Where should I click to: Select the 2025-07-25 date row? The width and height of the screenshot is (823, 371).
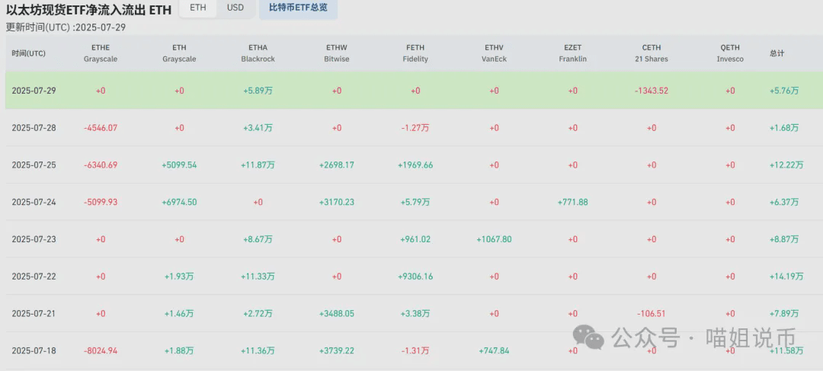[414, 165]
